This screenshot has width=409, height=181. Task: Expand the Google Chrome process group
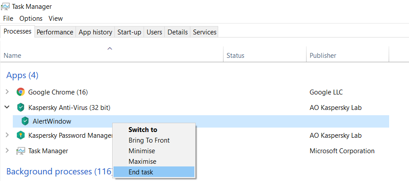[7, 92]
